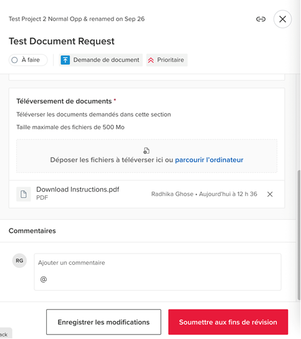Click Radhika Ghose upload timestamp text

coord(204,194)
